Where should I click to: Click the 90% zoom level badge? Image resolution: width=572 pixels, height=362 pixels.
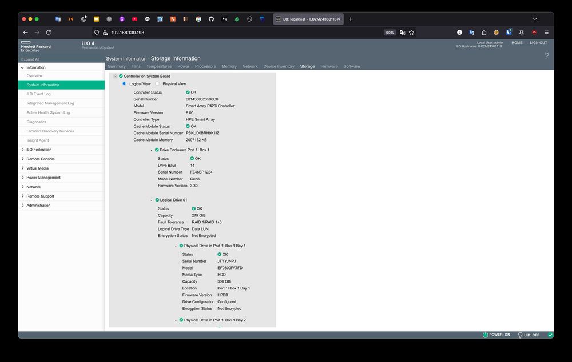pyautogui.click(x=390, y=33)
